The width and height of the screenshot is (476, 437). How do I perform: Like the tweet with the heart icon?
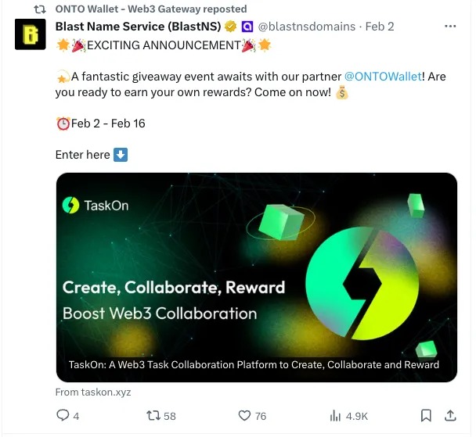coord(244,416)
